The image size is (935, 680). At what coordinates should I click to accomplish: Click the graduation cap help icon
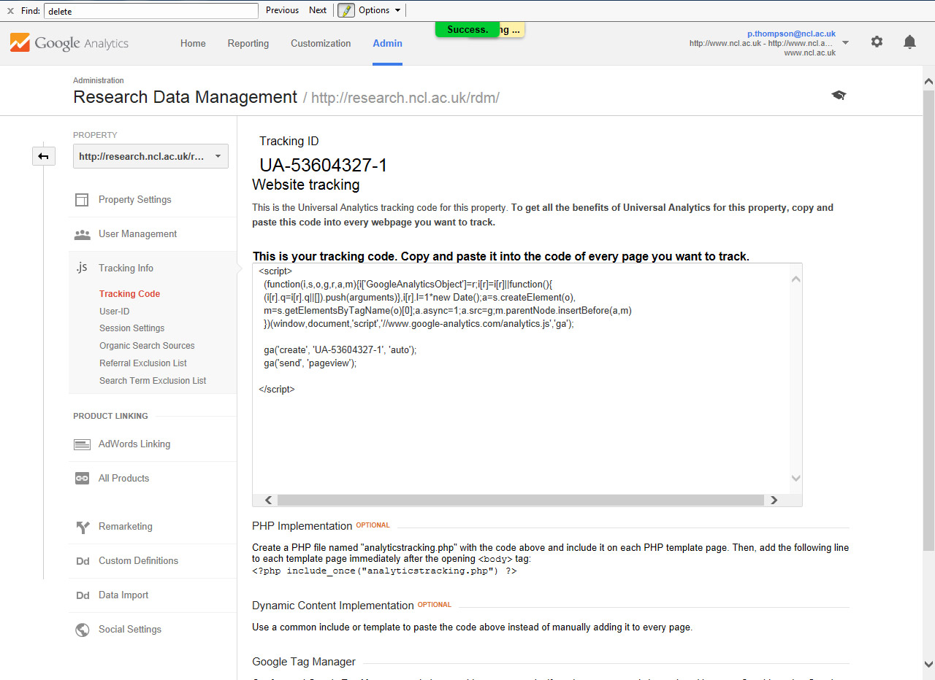(x=839, y=96)
